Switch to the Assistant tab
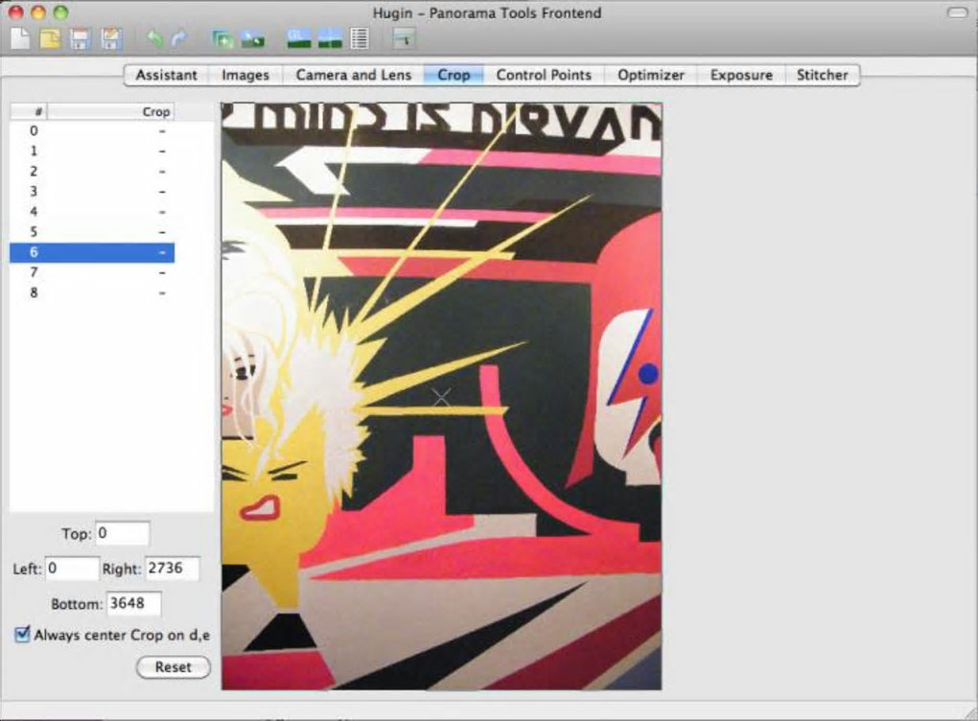Viewport: 978px width, 721px height. (166, 75)
